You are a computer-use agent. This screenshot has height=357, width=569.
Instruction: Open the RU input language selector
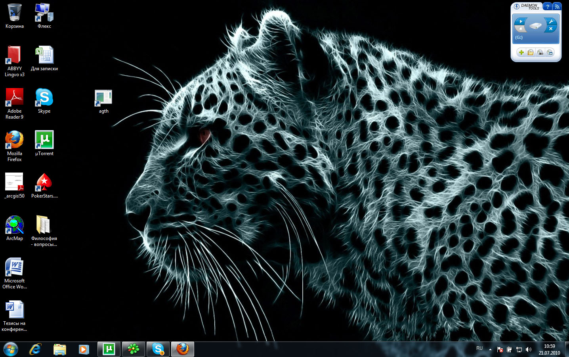(x=479, y=348)
